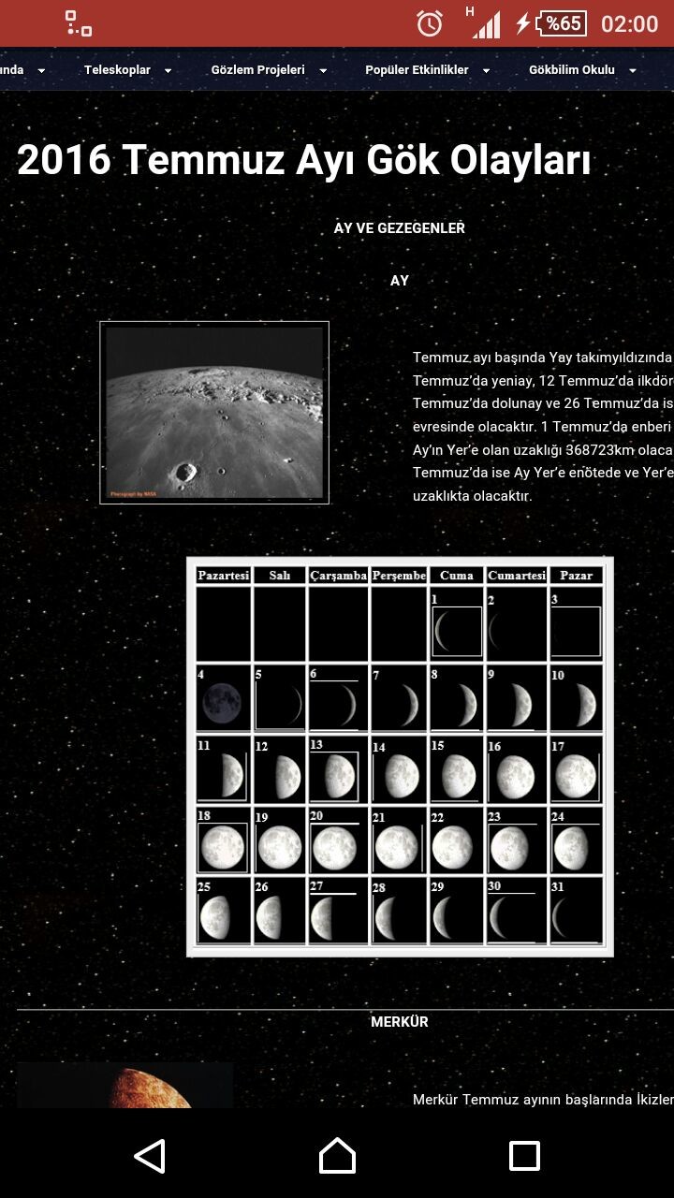The image size is (674, 1198).
Task: Tap the recent apps square button
Action: (524, 1156)
